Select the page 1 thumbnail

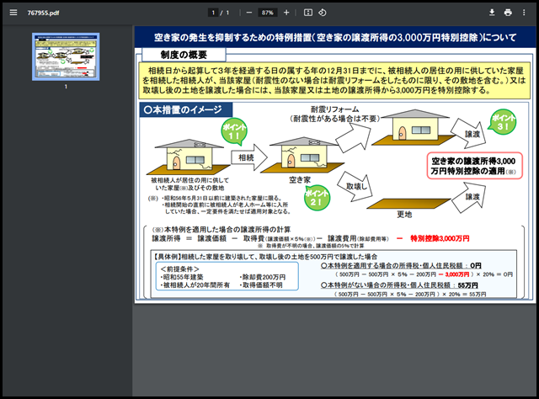tap(66, 56)
